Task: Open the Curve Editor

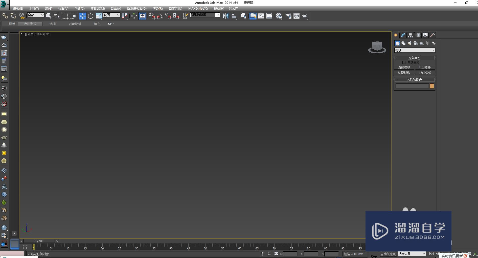Action: coord(261,16)
